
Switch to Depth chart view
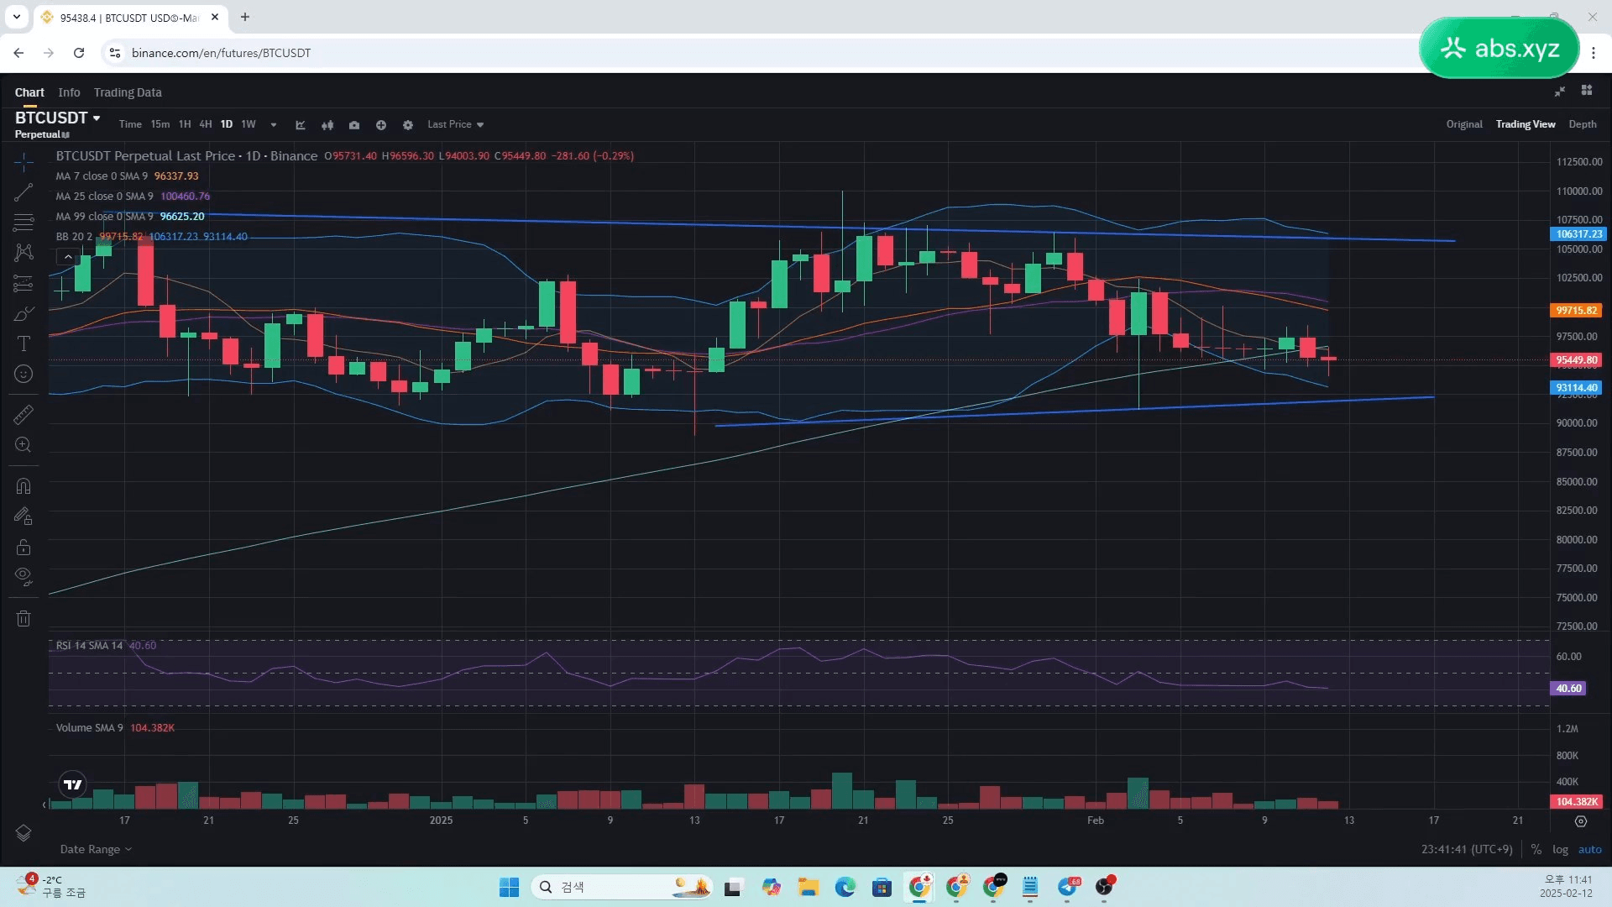[1583, 124]
